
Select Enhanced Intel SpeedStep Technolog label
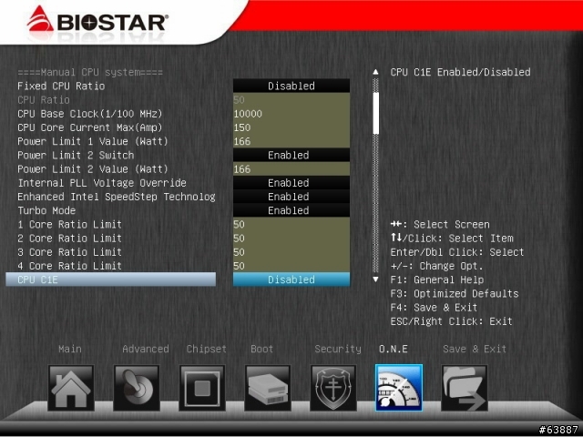117,197
